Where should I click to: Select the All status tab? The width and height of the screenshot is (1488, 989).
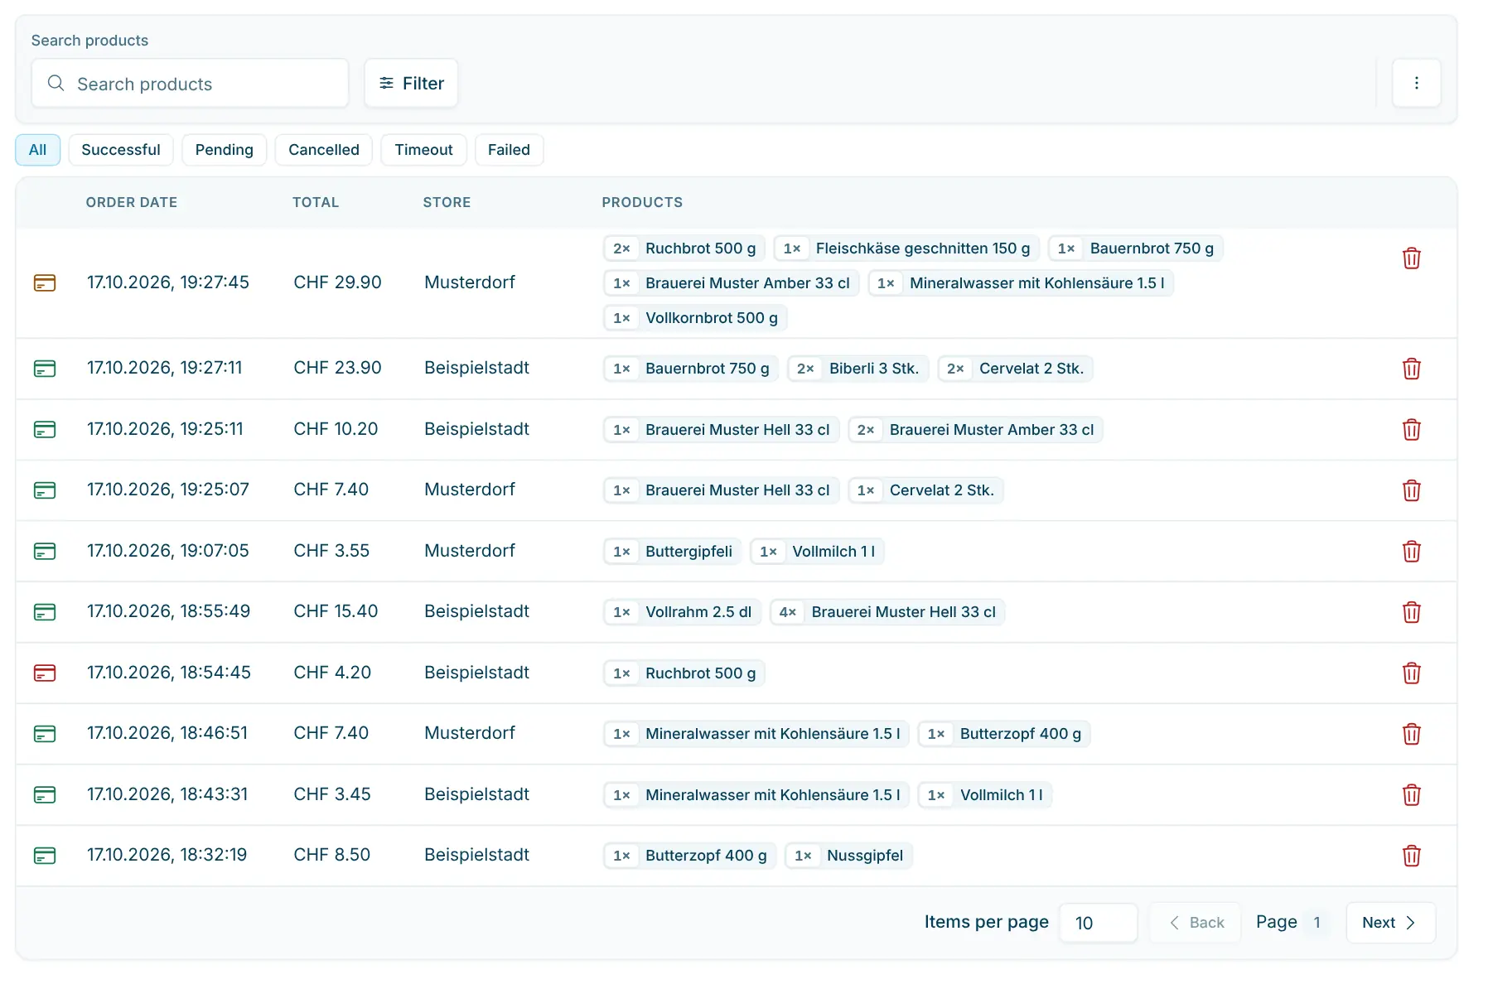[37, 150]
